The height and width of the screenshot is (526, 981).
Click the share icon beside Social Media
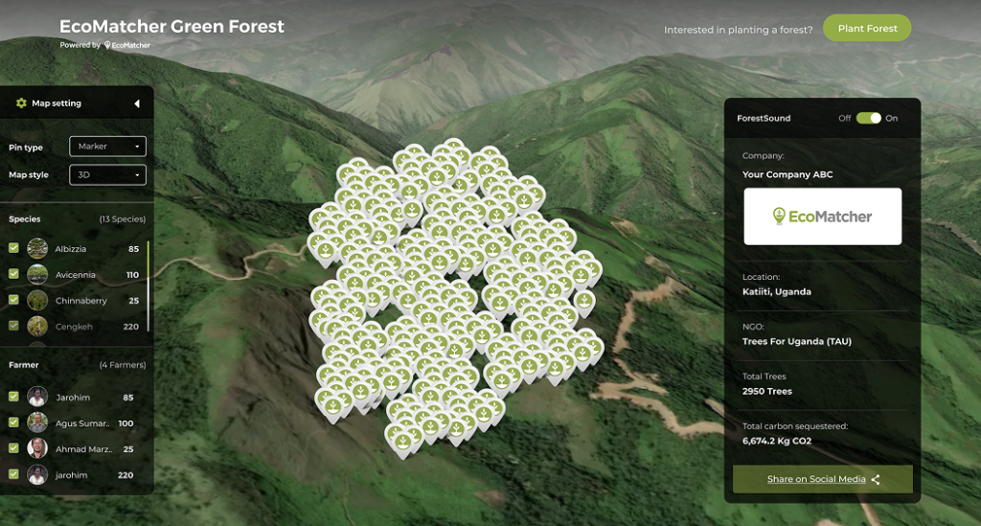[876, 480]
